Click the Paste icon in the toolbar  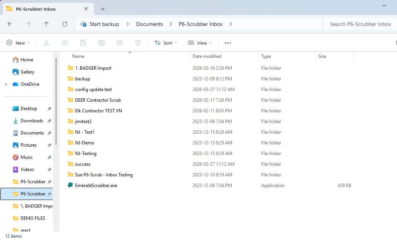[x=83, y=43]
